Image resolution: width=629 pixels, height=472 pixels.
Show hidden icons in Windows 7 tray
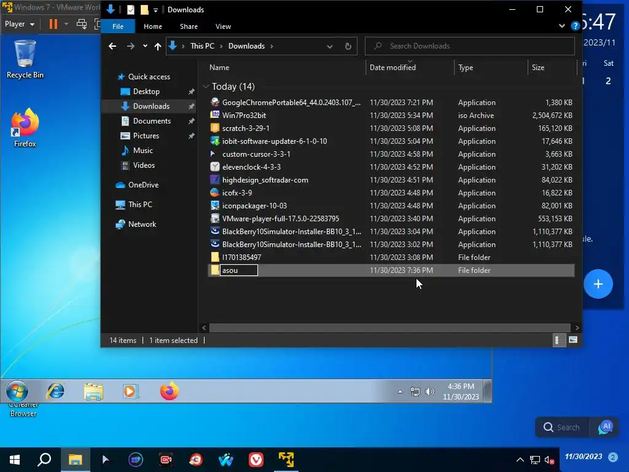[x=400, y=391]
